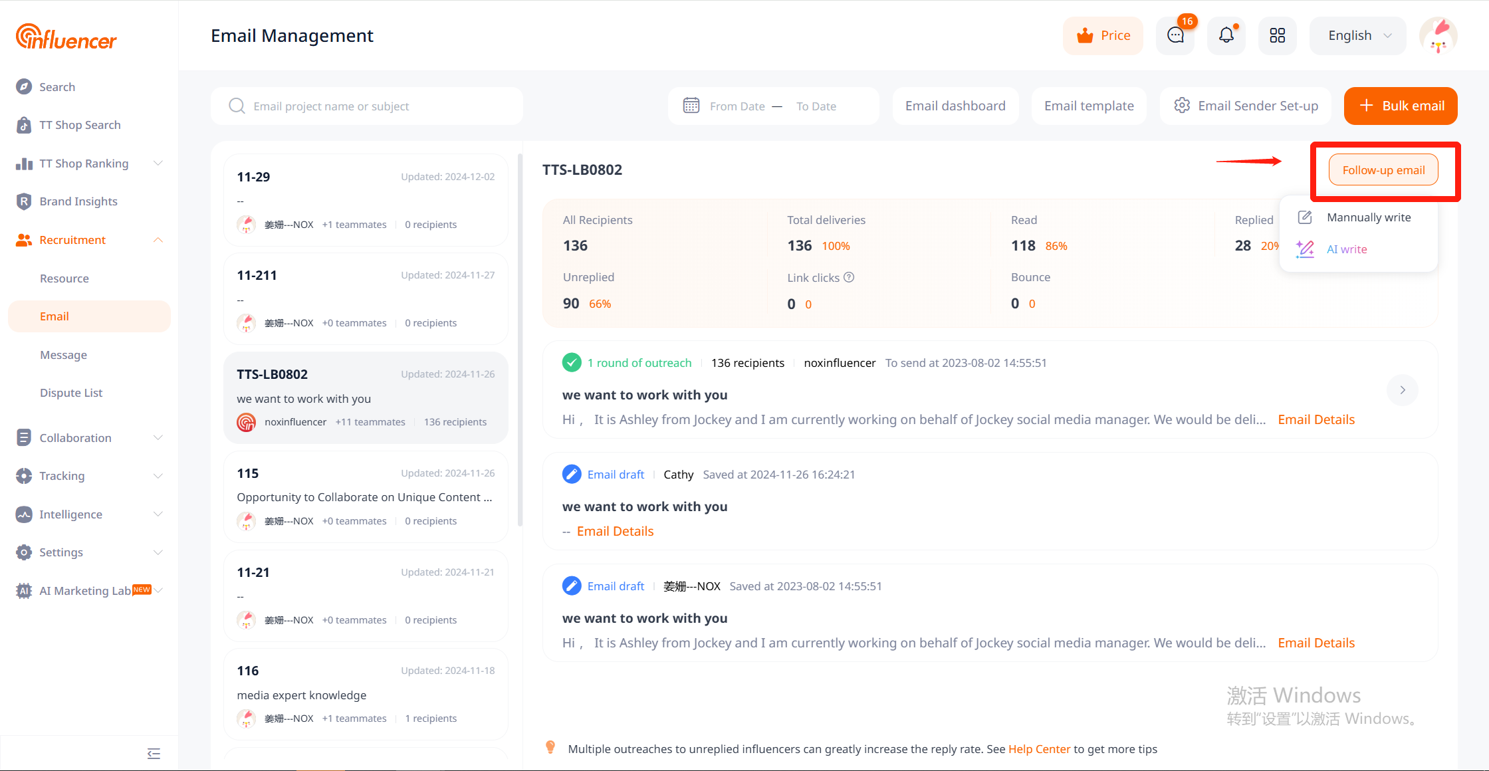Click right arrow on outreach round card

click(1403, 390)
